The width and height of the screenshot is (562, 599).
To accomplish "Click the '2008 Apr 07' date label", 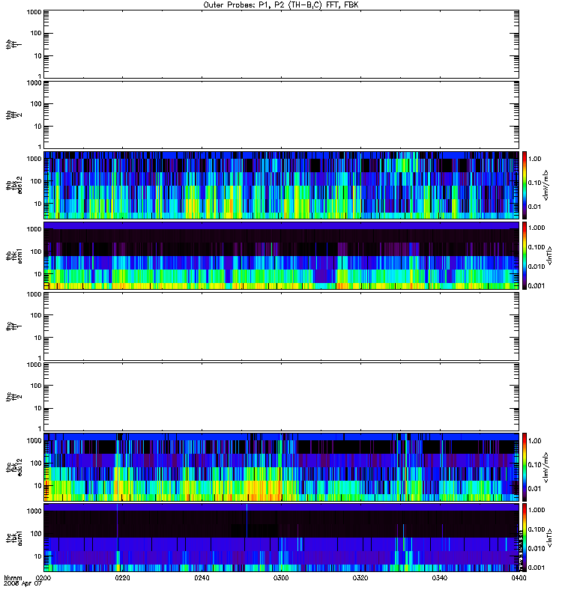I will (x=22, y=583).
